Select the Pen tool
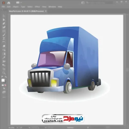This screenshot has width=129, height=129. click(x=4, y=24)
